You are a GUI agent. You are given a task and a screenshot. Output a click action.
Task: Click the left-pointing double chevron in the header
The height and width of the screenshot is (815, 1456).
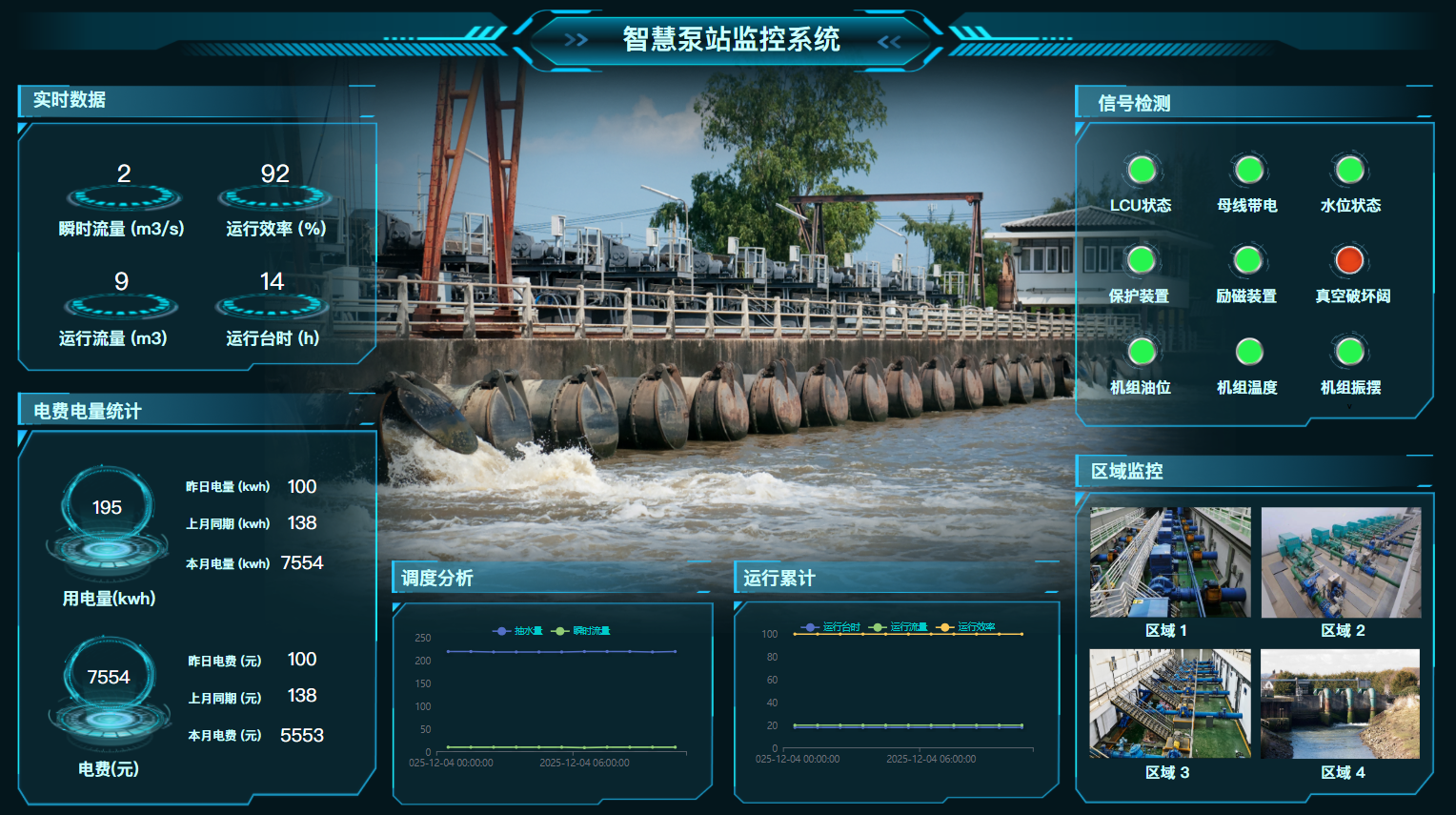tap(889, 41)
